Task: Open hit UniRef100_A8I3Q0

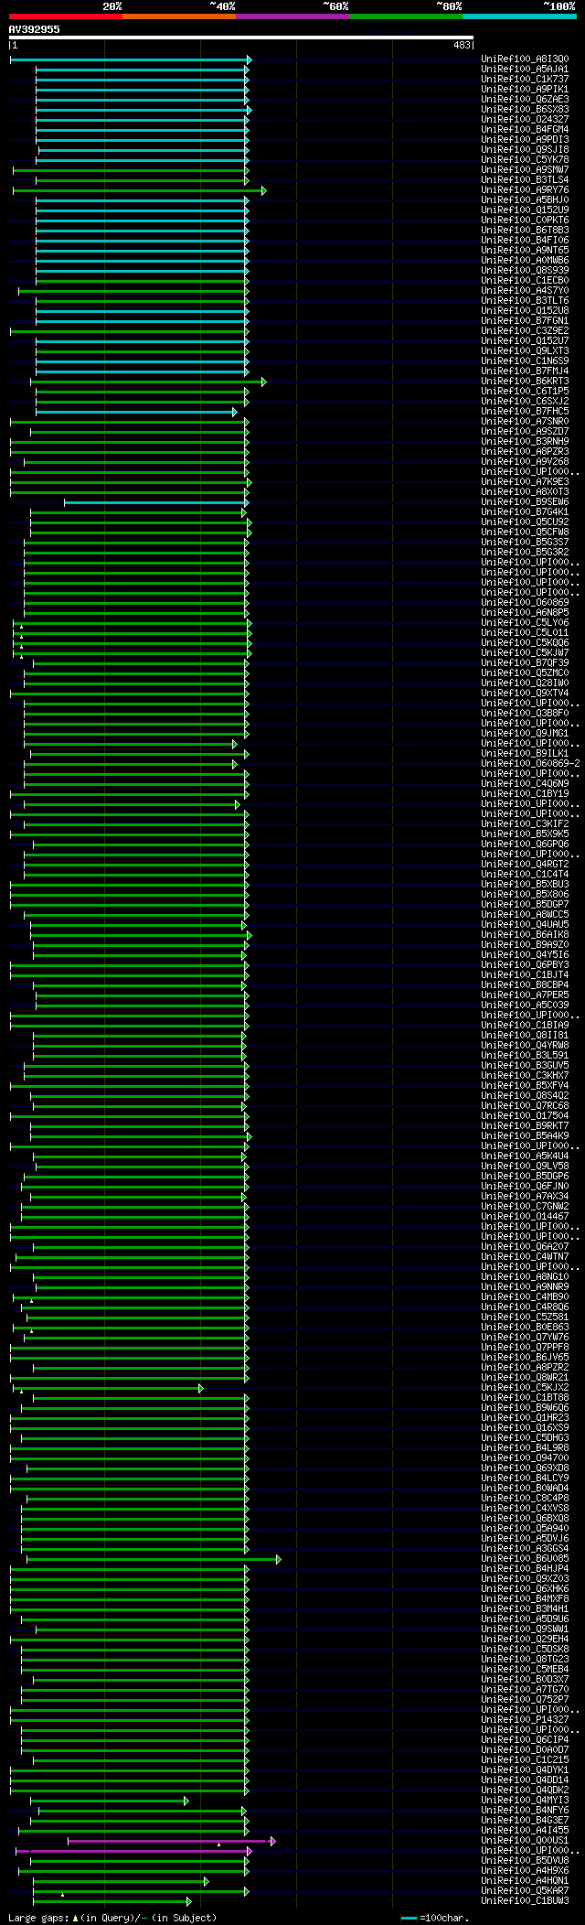Action: point(525,59)
